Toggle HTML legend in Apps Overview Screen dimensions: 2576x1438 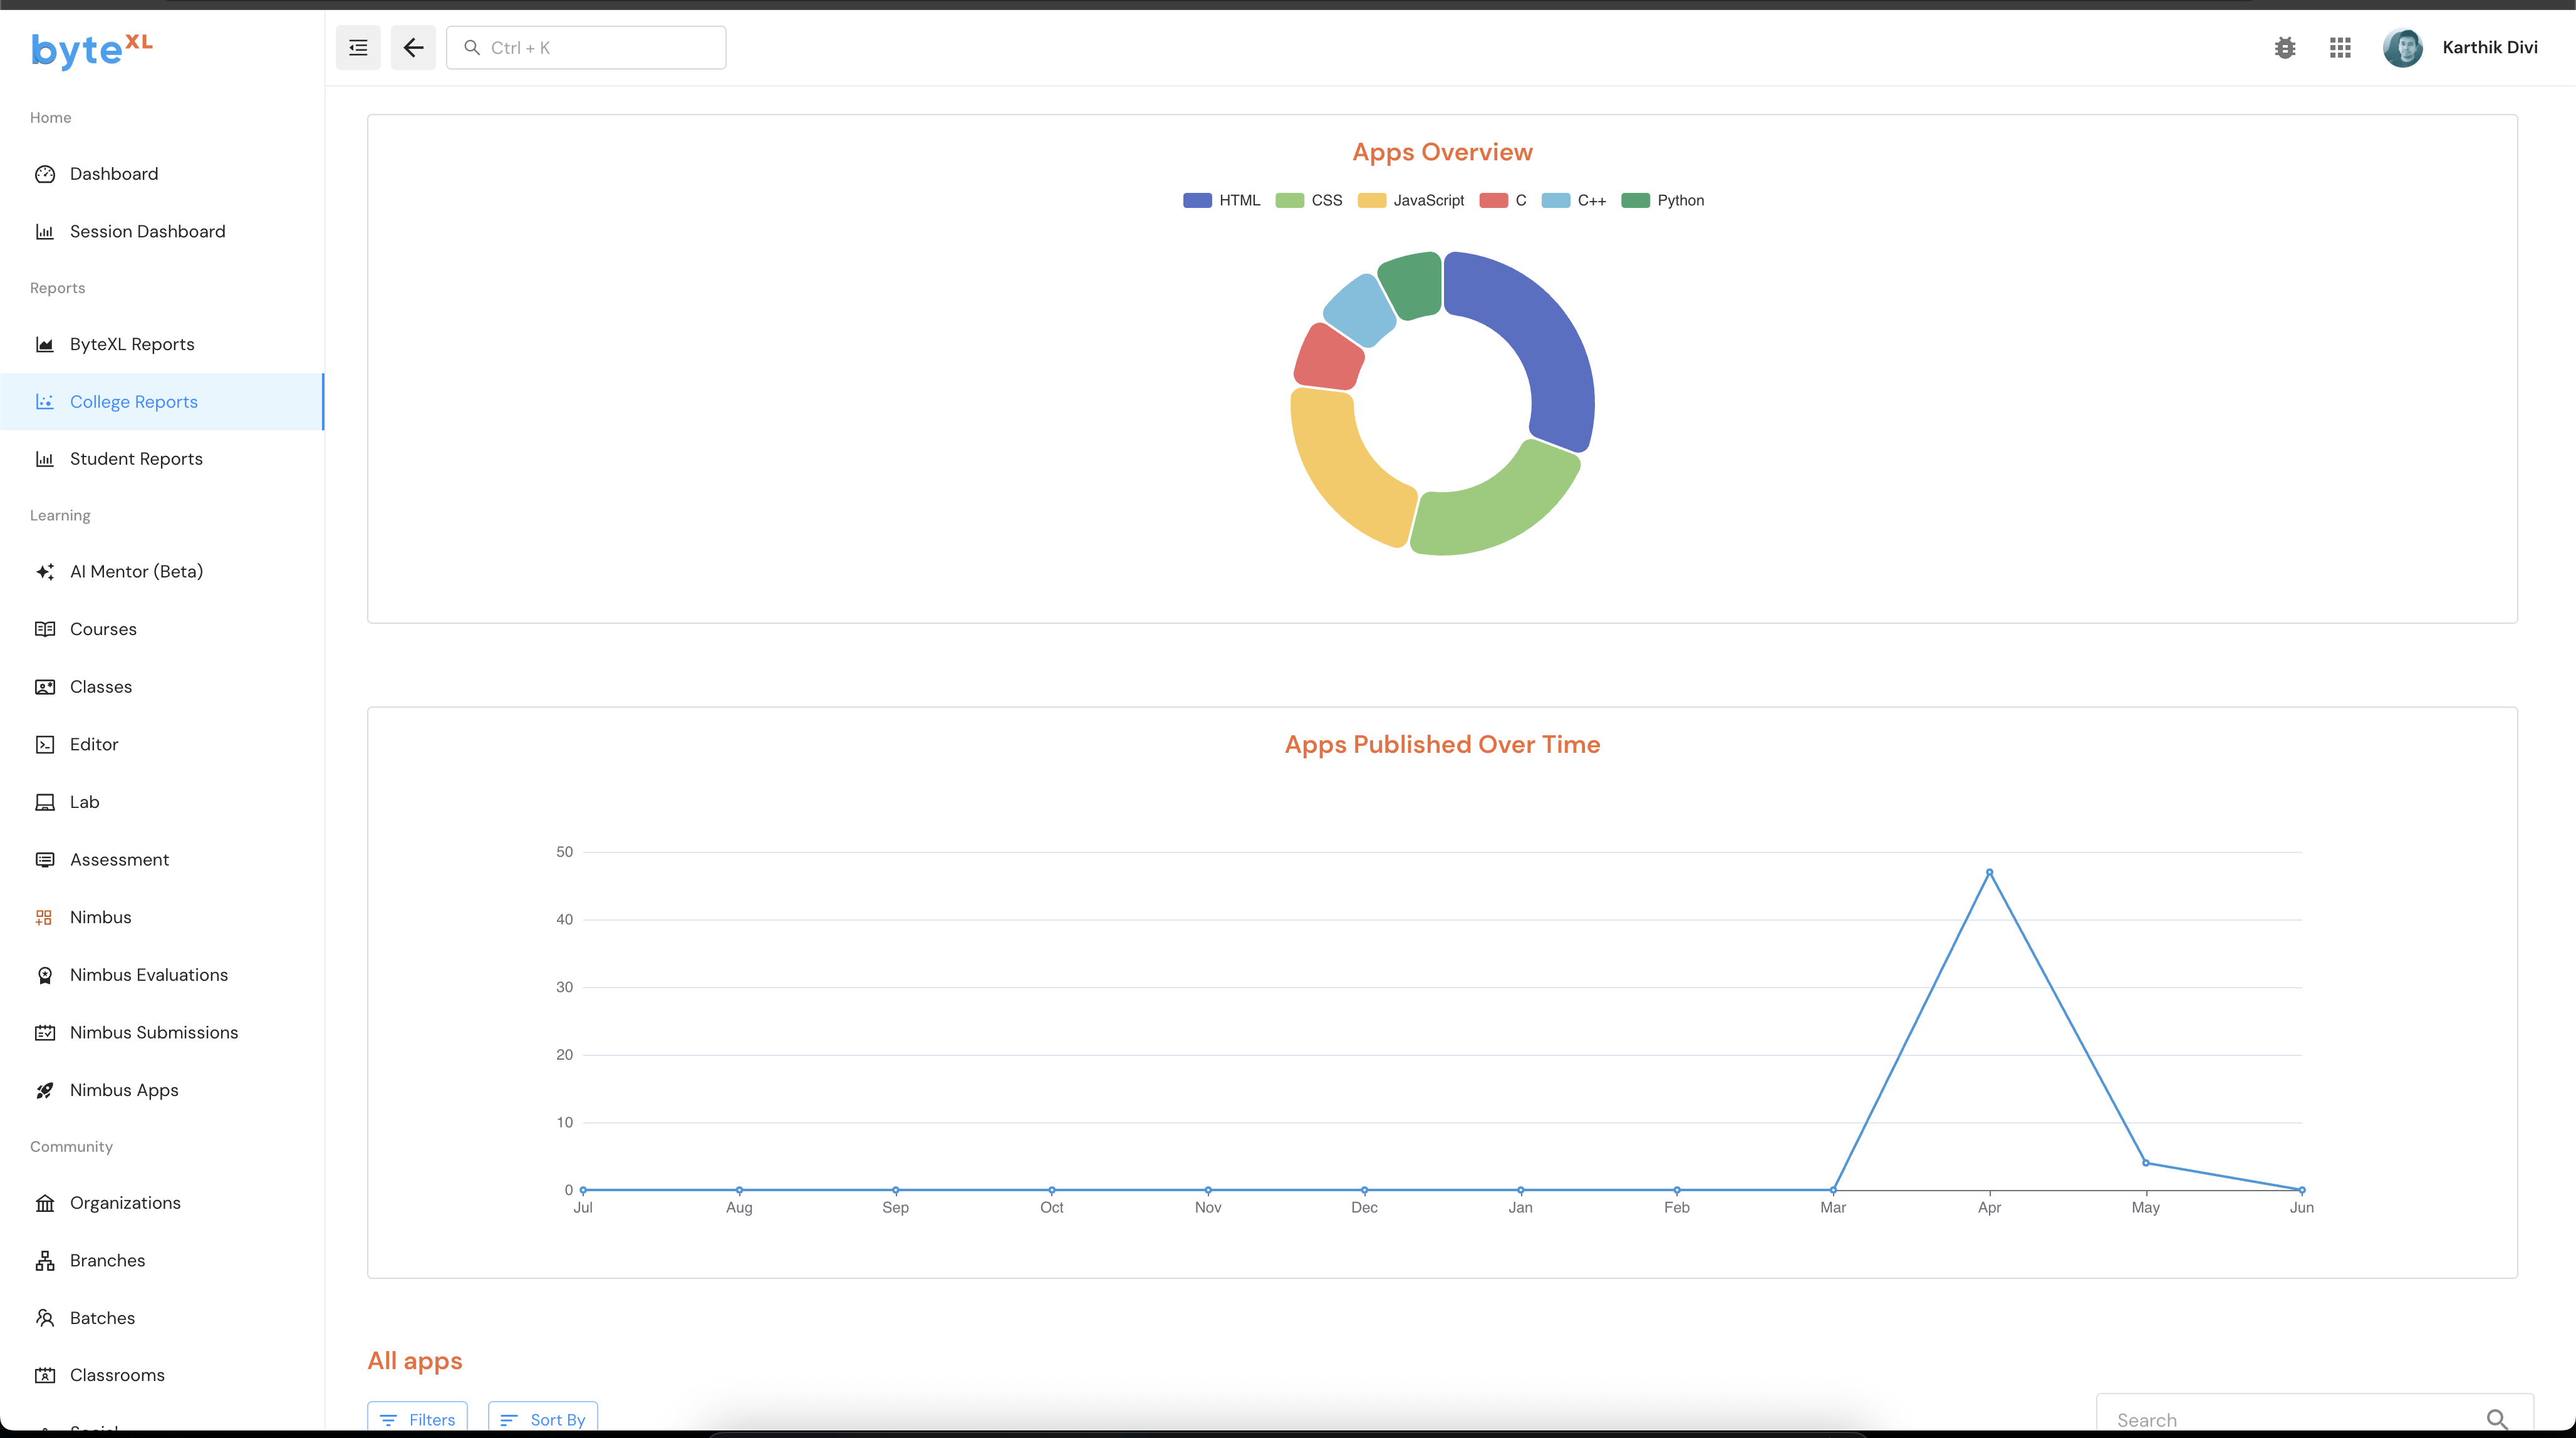(1239, 200)
